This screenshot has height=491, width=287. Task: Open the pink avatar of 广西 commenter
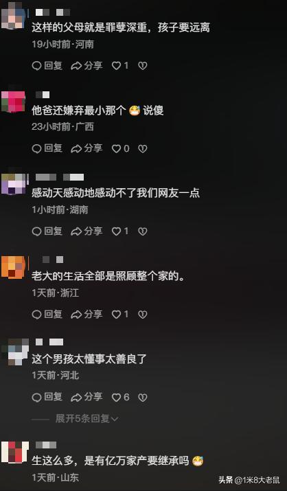coord(14,102)
